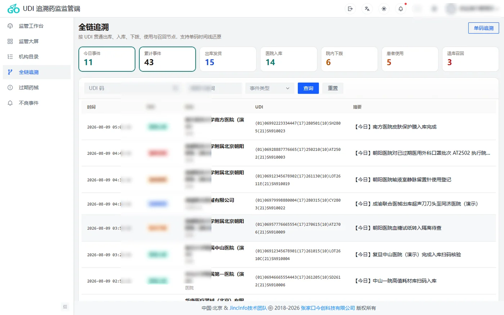This screenshot has height=315, width=504.
Task: Click the UDI 码 input field
Action: point(133,88)
